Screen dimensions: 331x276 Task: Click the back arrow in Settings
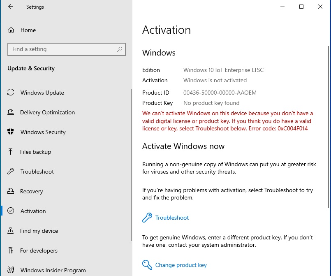(x=11, y=7)
